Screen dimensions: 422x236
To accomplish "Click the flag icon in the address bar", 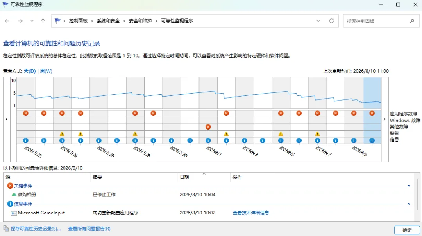I will click(x=57, y=21).
